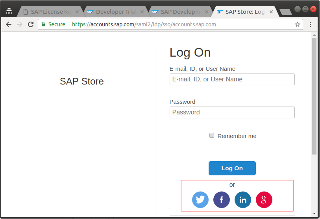This screenshot has width=320, height=219.
Task: Click the blue Log On button
Action: click(232, 168)
